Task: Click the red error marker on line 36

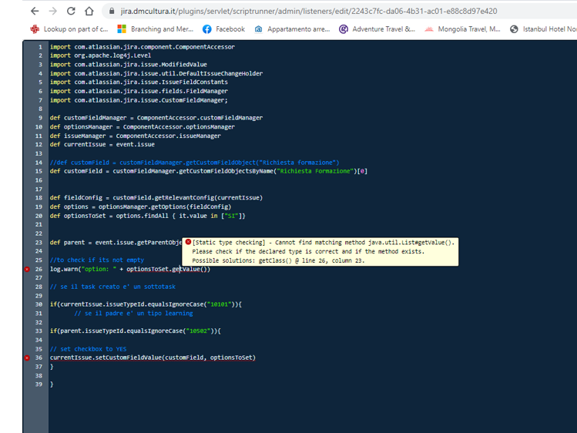Action: pos(27,357)
